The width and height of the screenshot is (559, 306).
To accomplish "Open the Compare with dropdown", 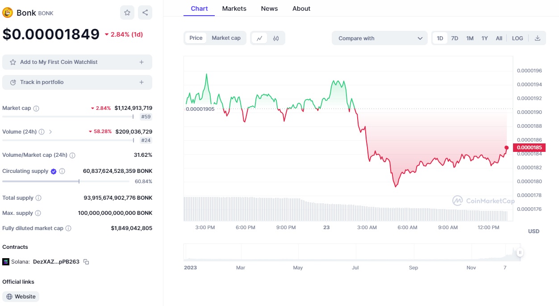I will (380, 38).
